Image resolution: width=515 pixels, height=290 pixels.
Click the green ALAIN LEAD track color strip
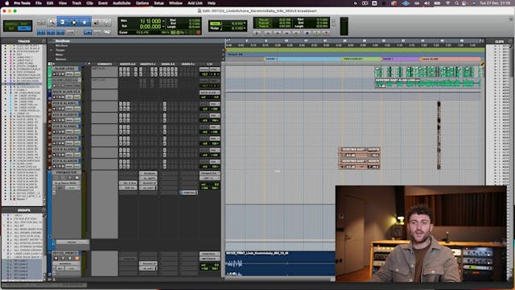[50, 72]
